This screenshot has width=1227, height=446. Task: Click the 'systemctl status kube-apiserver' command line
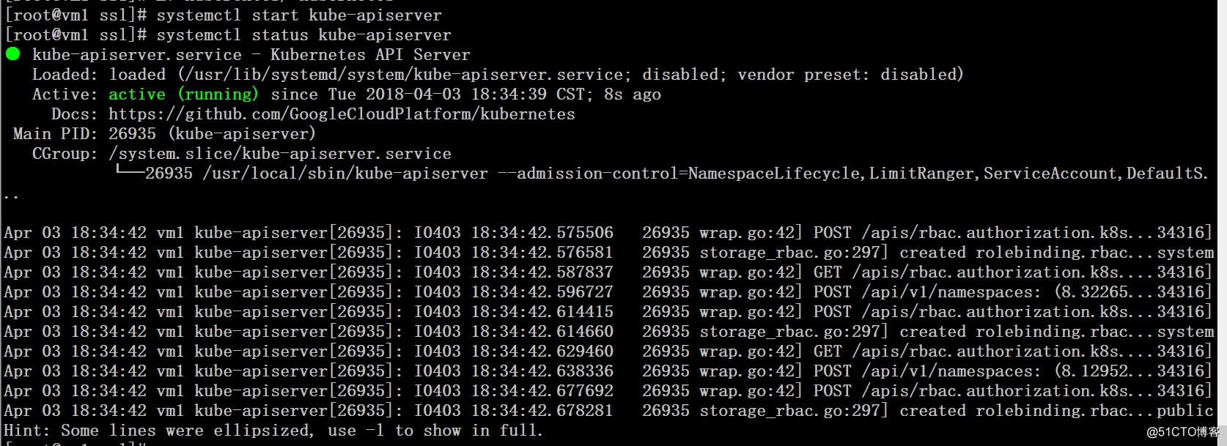pyautogui.click(x=303, y=34)
